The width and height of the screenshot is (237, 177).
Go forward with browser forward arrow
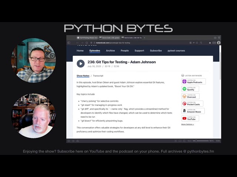coord(82,43)
